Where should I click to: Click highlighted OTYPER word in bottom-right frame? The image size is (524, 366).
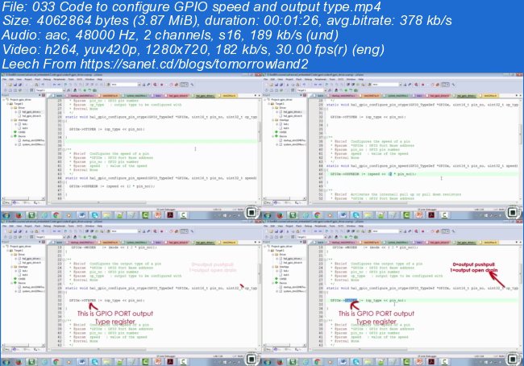[x=351, y=300]
